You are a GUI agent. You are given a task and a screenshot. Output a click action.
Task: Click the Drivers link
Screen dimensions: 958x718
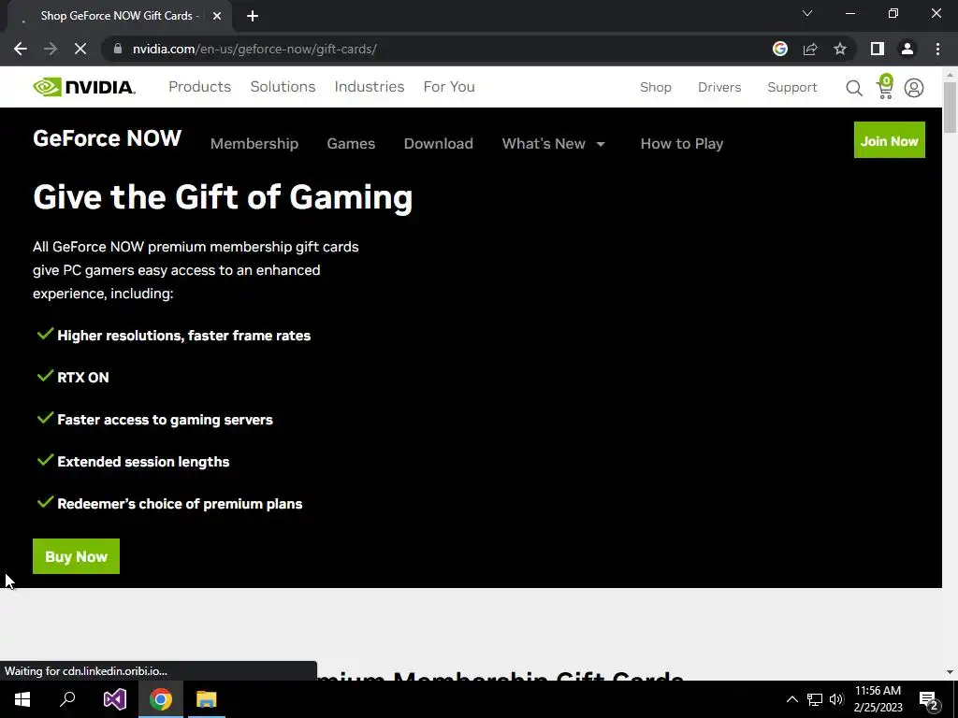tap(719, 87)
